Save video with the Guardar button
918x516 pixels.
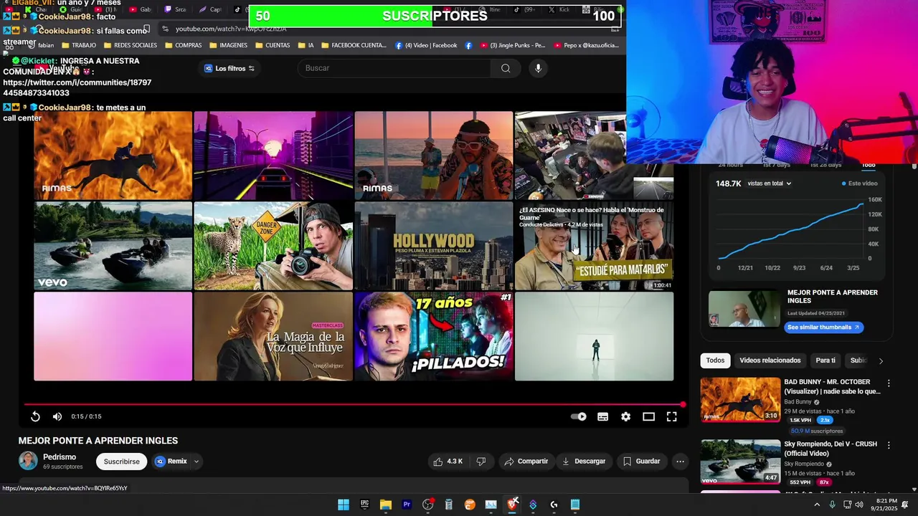click(641, 462)
